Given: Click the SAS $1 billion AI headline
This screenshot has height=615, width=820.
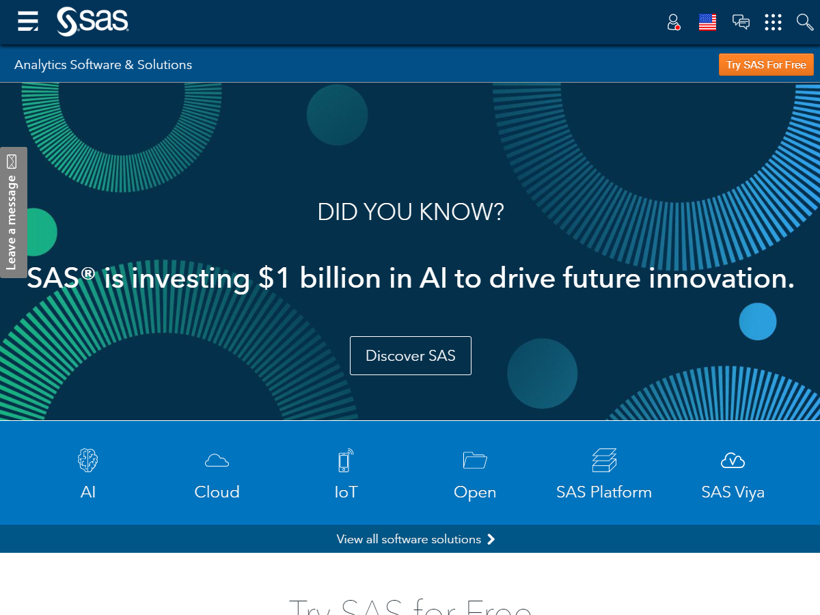Looking at the screenshot, I should coord(411,279).
